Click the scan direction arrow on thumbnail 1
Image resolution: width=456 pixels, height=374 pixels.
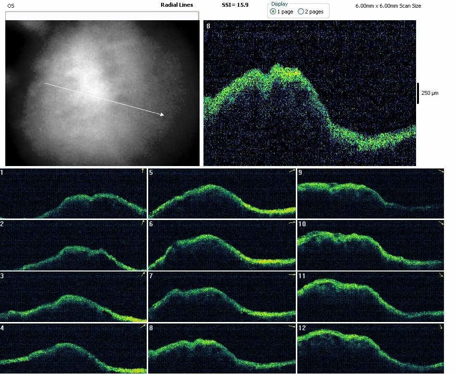pos(142,171)
